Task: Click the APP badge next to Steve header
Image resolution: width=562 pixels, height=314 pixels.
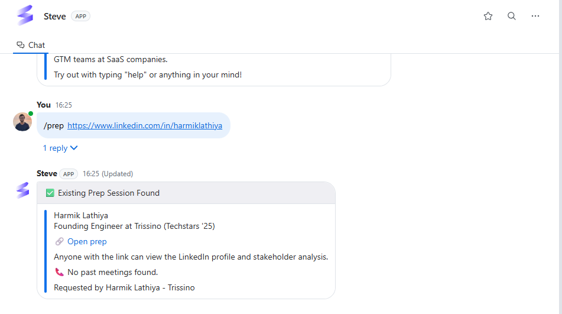Action: click(80, 16)
